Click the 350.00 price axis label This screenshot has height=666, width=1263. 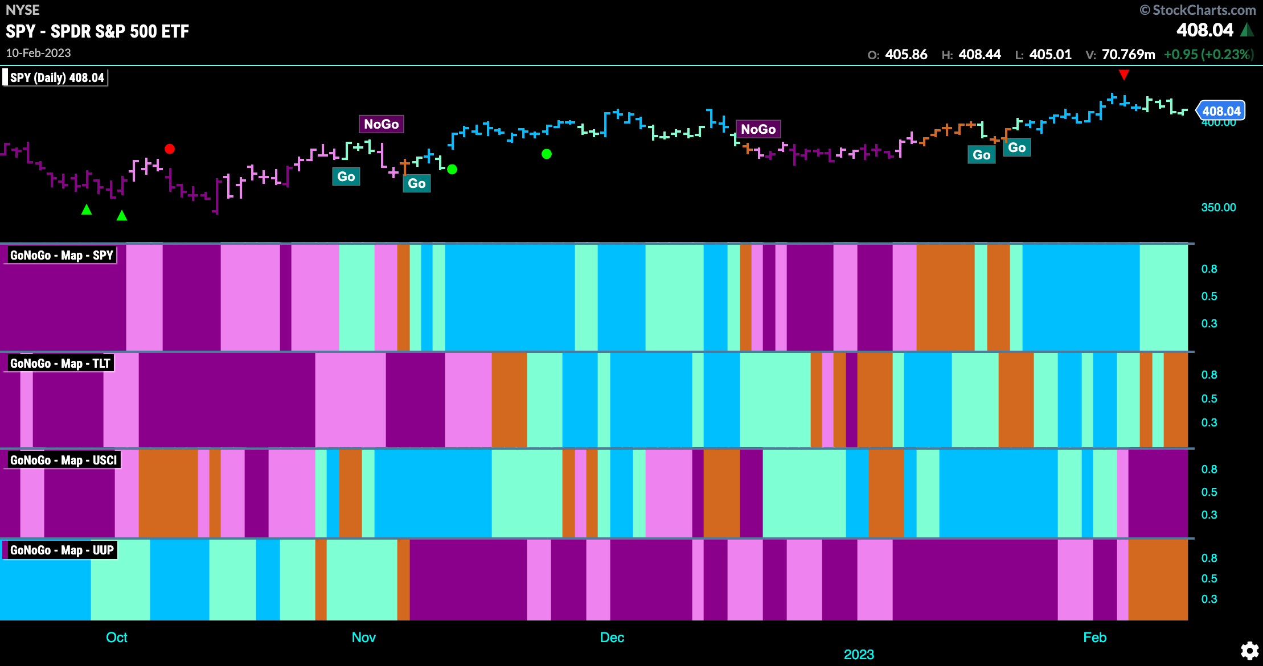[x=1219, y=207]
